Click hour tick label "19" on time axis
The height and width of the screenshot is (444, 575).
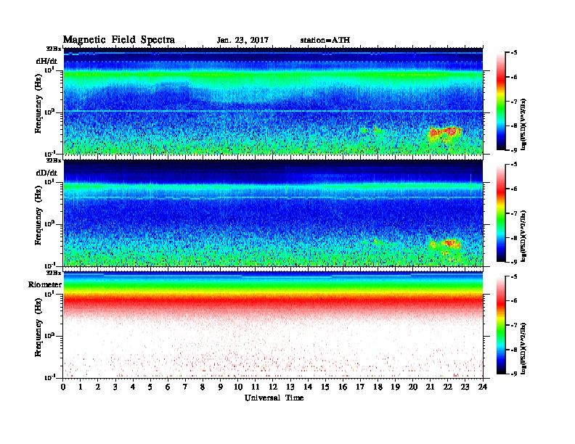click(395, 387)
